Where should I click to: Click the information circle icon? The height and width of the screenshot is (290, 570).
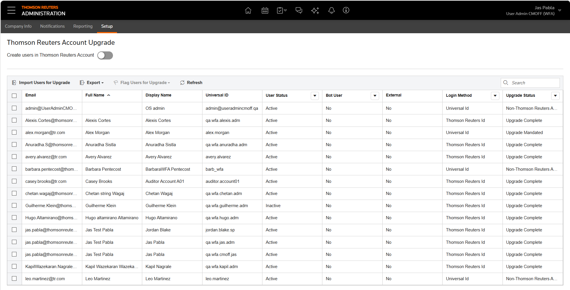click(x=346, y=10)
